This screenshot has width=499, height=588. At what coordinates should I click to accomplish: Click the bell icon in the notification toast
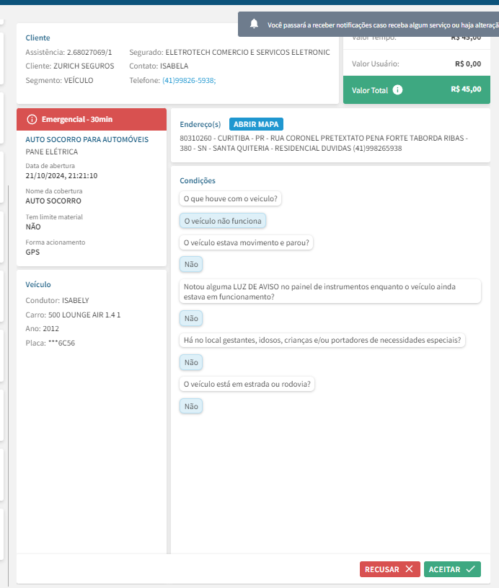(254, 24)
